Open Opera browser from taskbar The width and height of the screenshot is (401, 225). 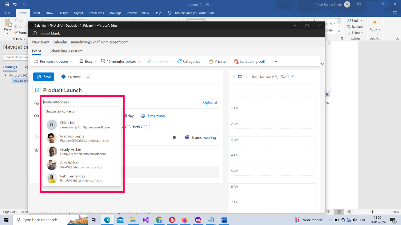(172, 220)
